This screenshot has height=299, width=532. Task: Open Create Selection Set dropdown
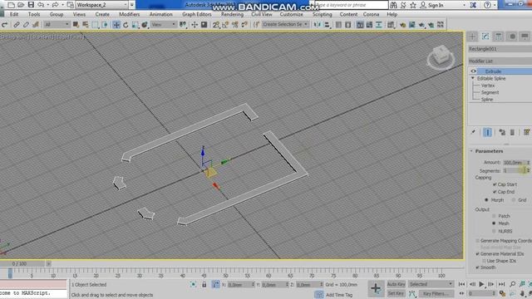tap(285, 24)
